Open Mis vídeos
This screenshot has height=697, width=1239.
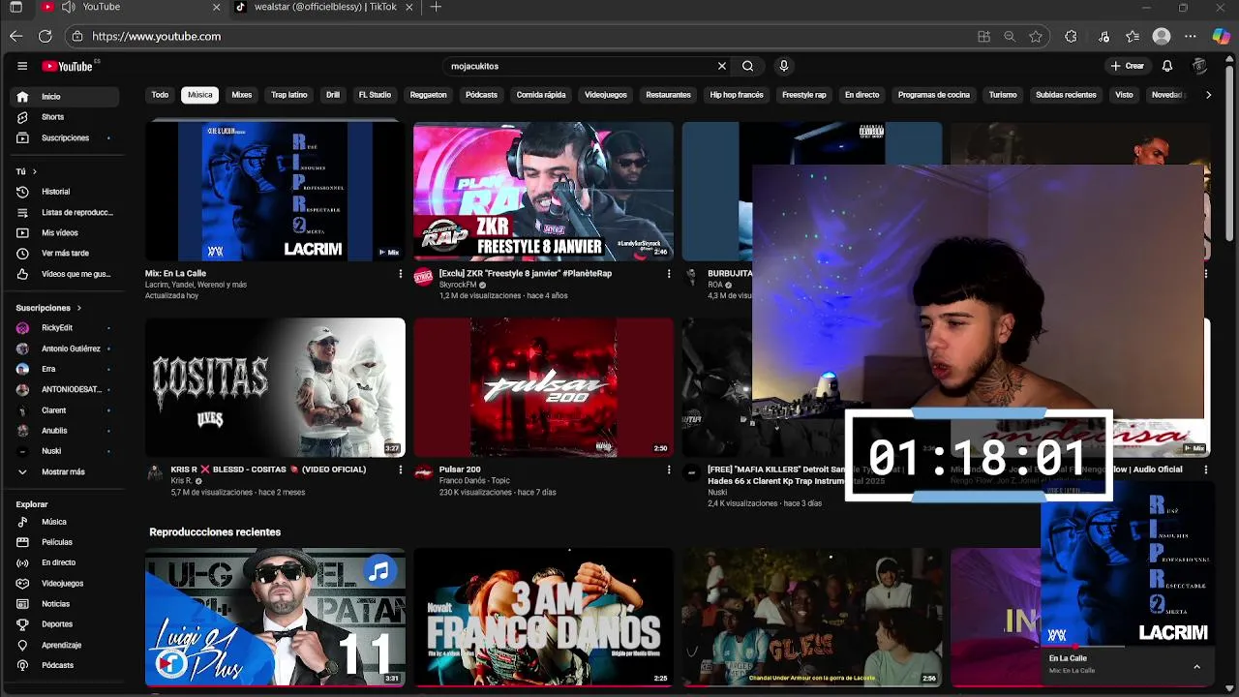point(65,232)
